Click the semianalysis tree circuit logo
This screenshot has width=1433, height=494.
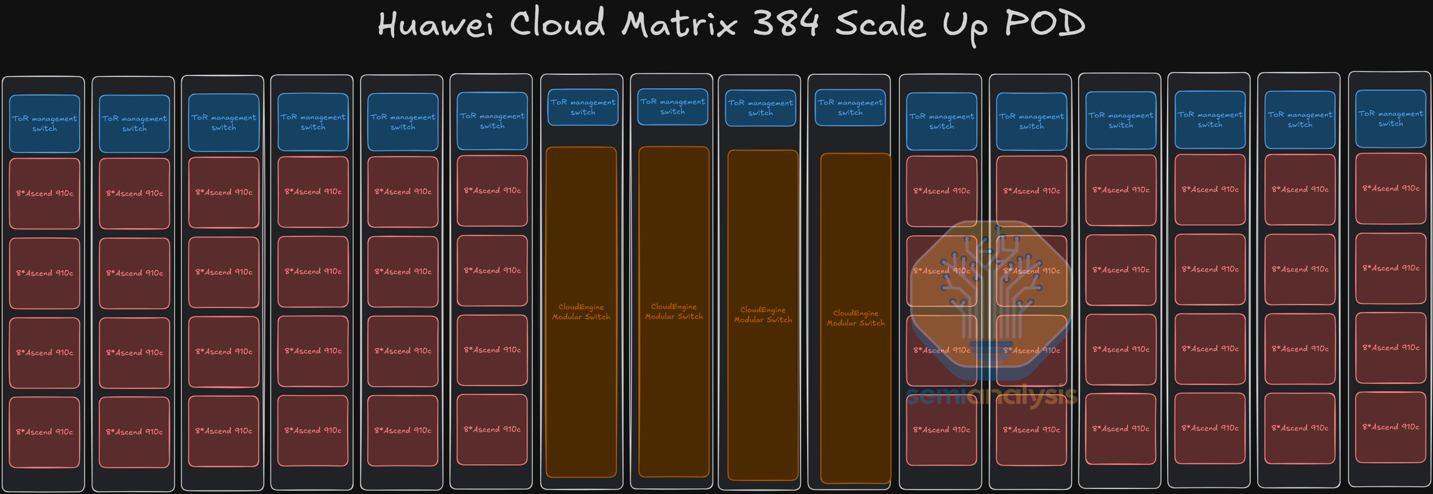(x=991, y=302)
